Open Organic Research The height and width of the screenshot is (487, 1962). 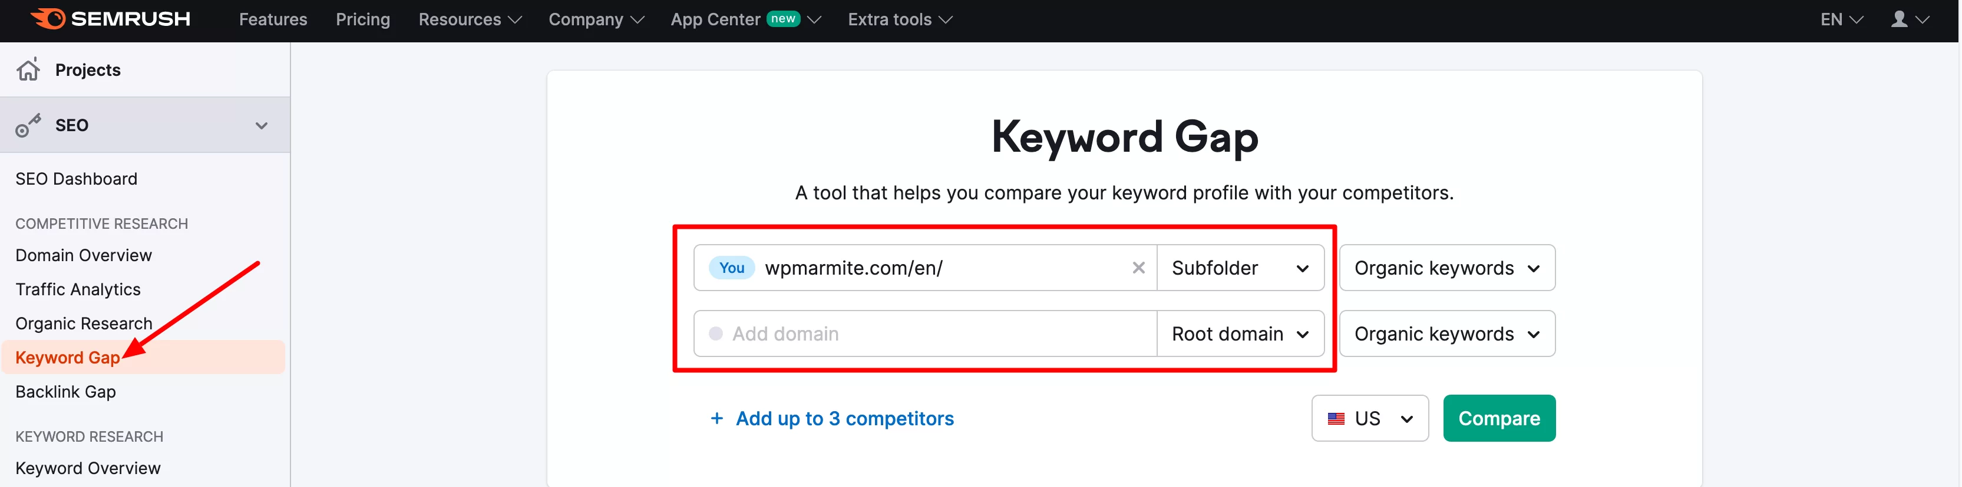(x=84, y=323)
